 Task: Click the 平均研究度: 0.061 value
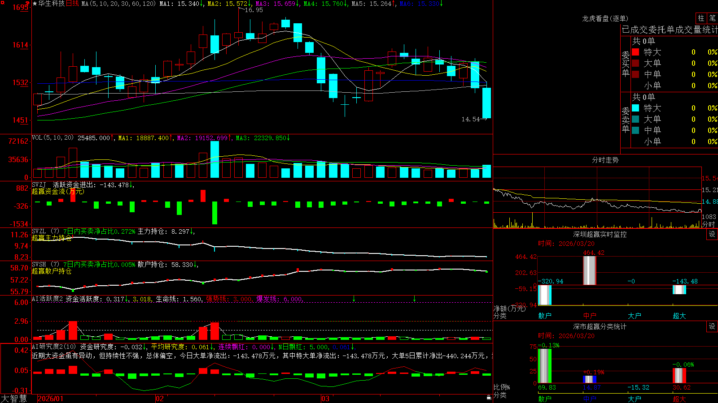pos(180,347)
